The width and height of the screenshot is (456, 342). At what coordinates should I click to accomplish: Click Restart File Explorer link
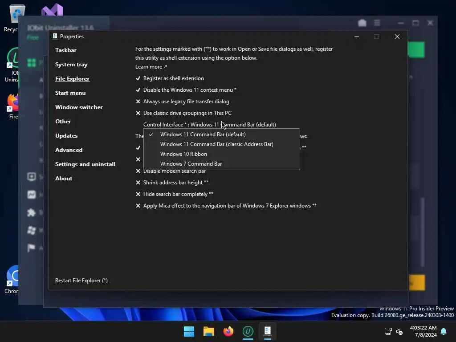pyautogui.click(x=81, y=281)
